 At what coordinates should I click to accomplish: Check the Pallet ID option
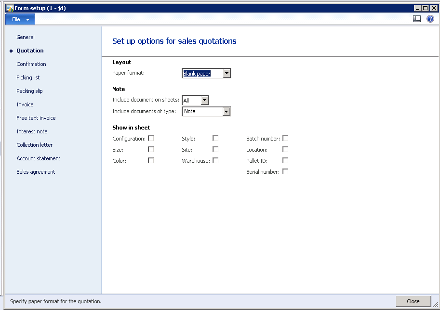tap(285, 160)
